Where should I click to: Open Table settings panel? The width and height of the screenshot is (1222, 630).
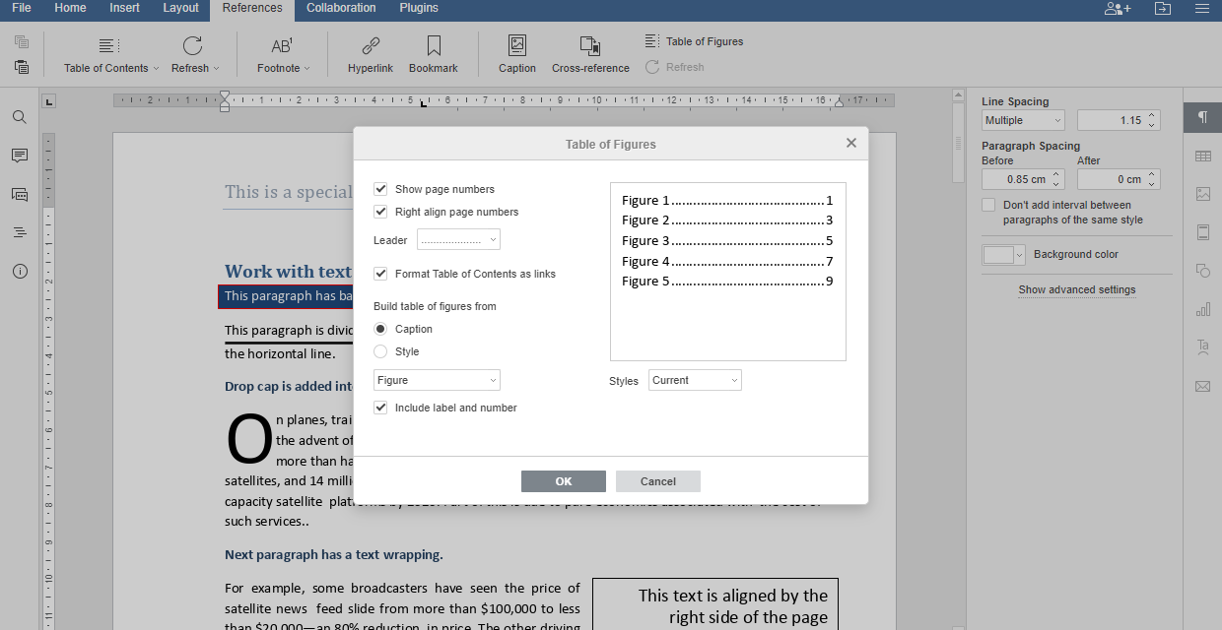pos(1201,156)
